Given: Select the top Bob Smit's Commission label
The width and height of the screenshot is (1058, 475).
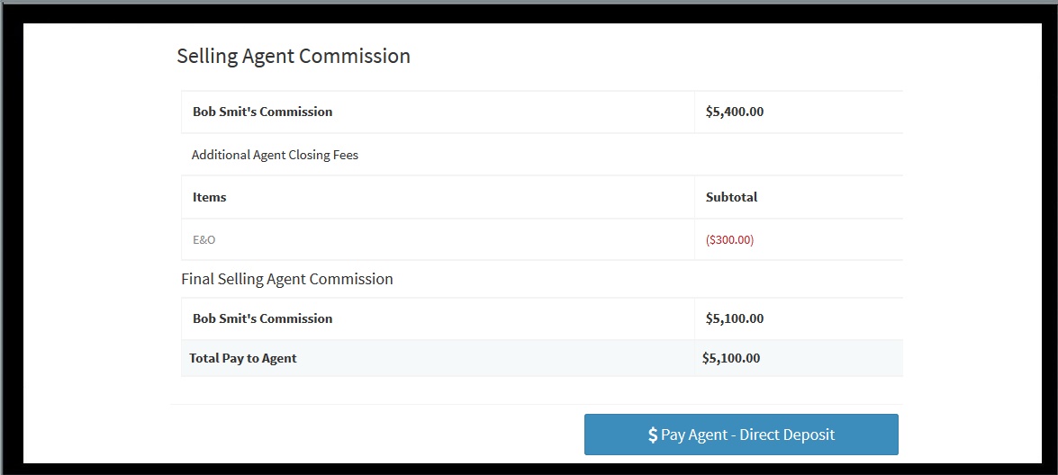Looking at the screenshot, I should (262, 112).
